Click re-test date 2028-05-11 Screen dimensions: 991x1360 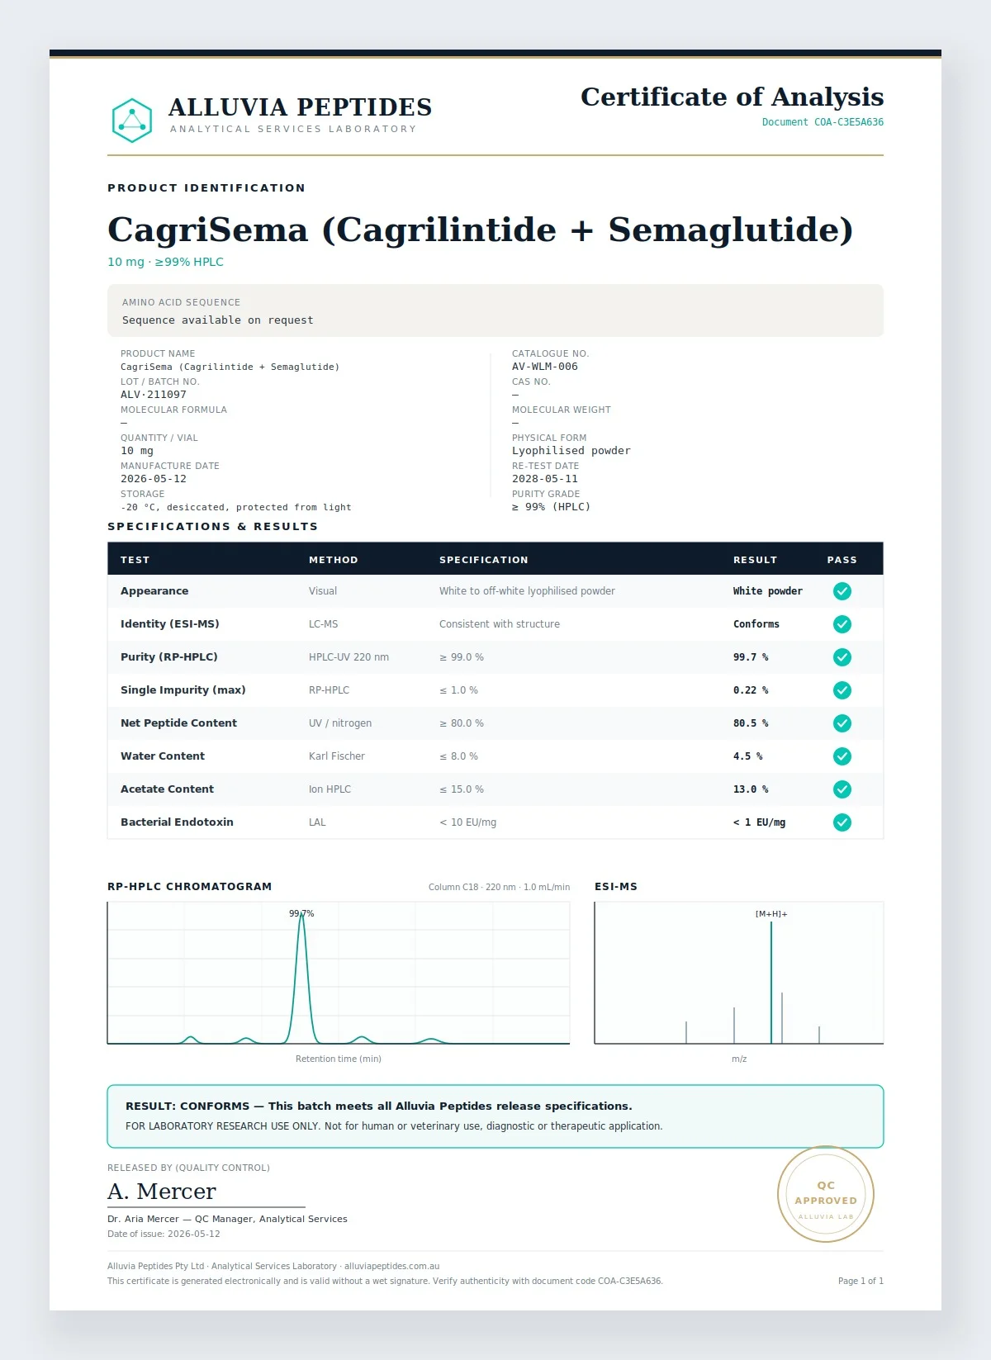tap(545, 479)
